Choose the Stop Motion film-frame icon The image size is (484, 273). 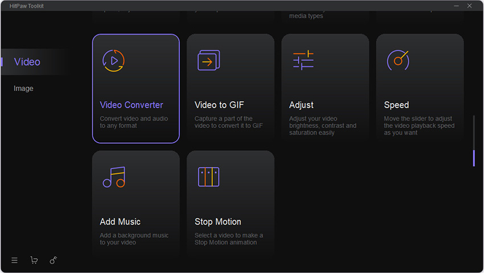pos(208,177)
